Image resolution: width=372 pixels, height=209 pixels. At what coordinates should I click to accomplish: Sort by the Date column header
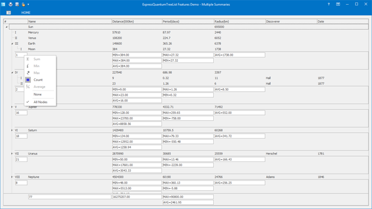(x=342, y=21)
